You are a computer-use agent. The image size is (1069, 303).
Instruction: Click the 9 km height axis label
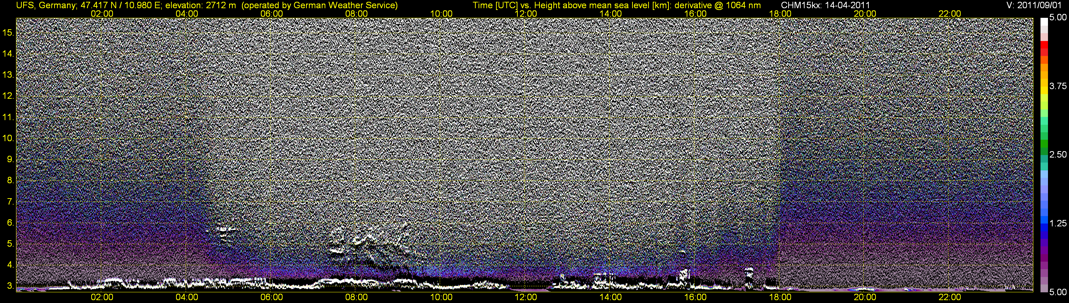pyautogui.click(x=10, y=159)
